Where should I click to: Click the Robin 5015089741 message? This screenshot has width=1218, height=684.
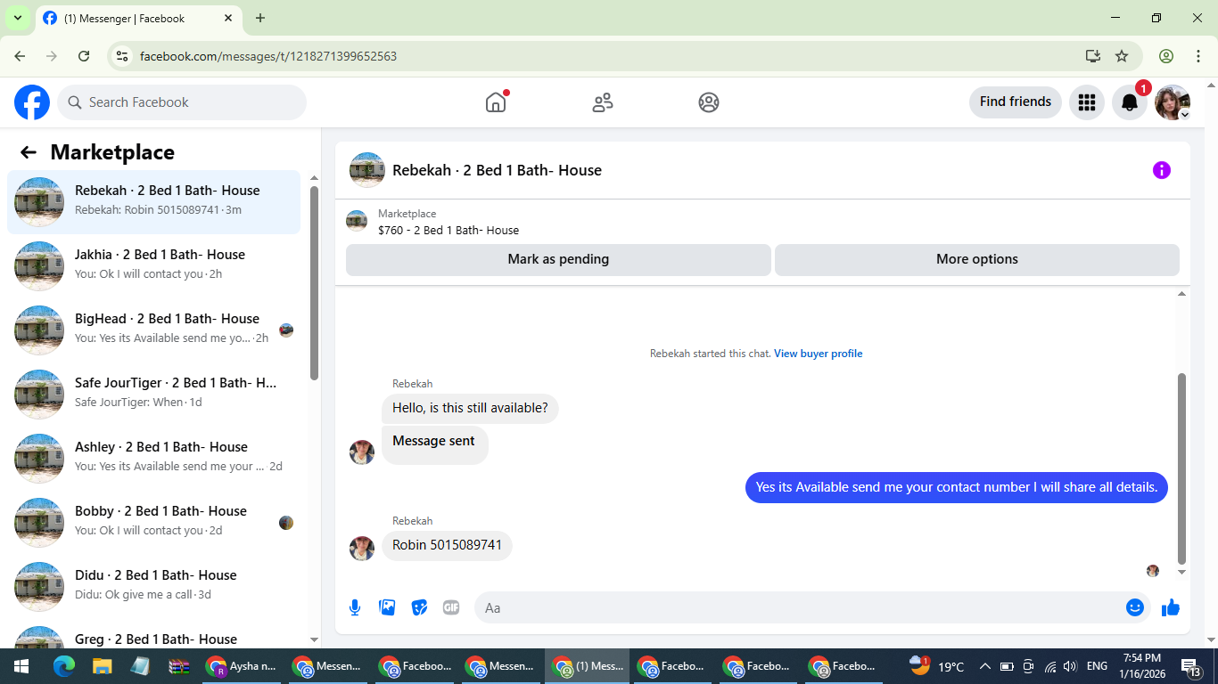[x=447, y=545]
